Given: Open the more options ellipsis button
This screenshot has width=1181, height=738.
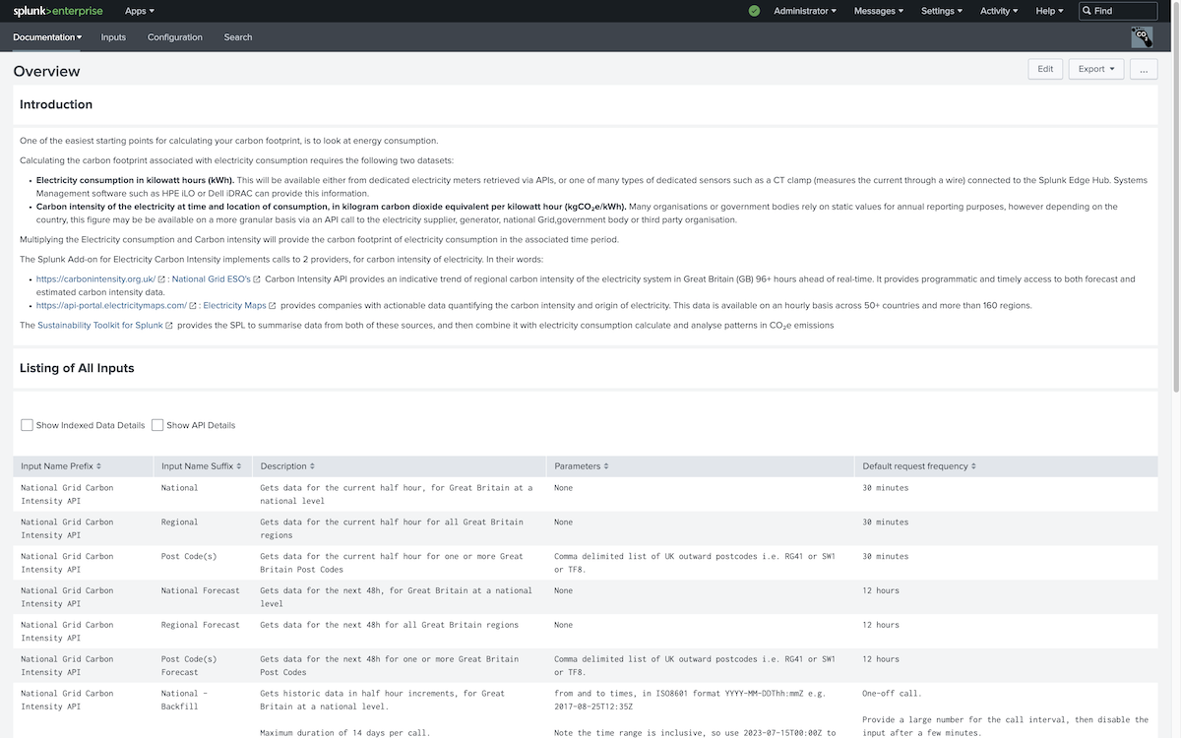Looking at the screenshot, I should coord(1144,69).
